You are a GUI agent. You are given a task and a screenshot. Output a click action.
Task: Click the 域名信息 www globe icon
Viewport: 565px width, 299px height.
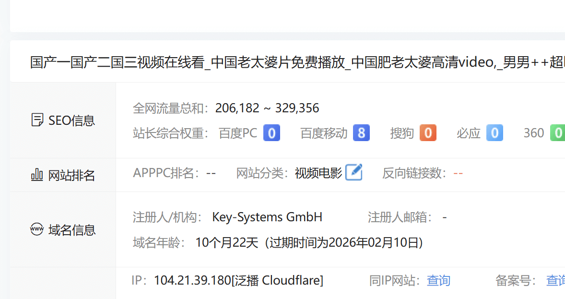(37, 229)
